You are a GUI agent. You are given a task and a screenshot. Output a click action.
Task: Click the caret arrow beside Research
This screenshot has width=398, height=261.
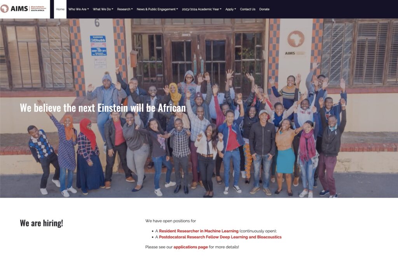pos(132,9)
